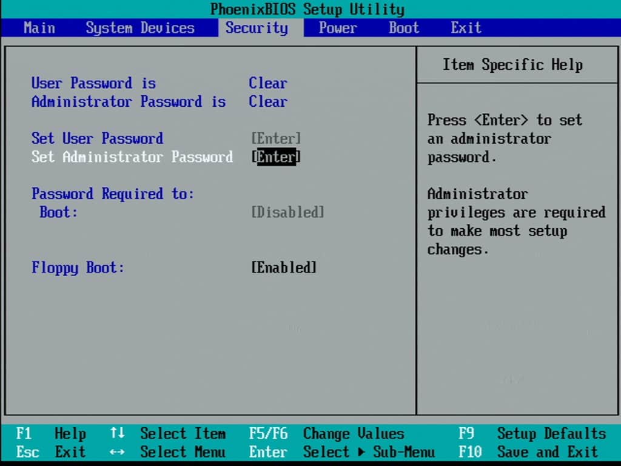Go to the Boot menu tab
This screenshot has height=466, width=621.
pyautogui.click(x=403, y=28)
